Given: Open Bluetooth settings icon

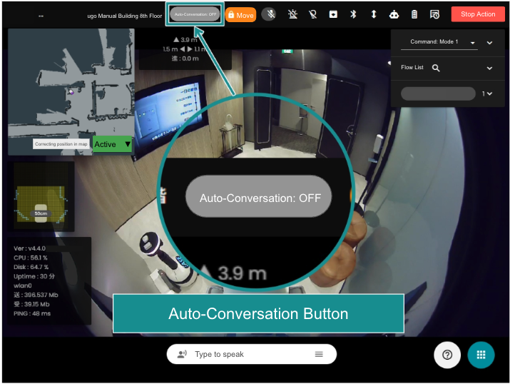Looking at the screenshot, I should (353, 14).
